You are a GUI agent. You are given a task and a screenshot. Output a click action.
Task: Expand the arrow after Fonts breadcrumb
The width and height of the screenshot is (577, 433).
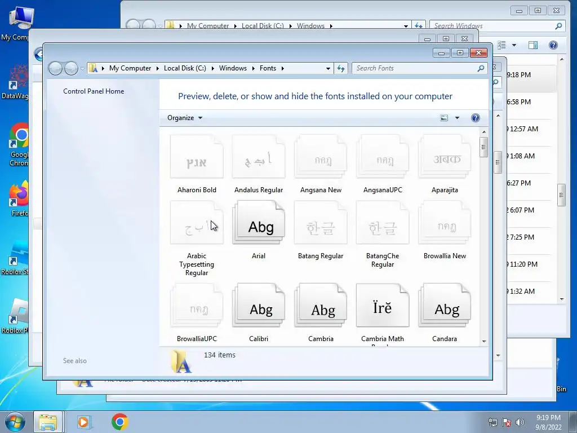click(283, 68)
